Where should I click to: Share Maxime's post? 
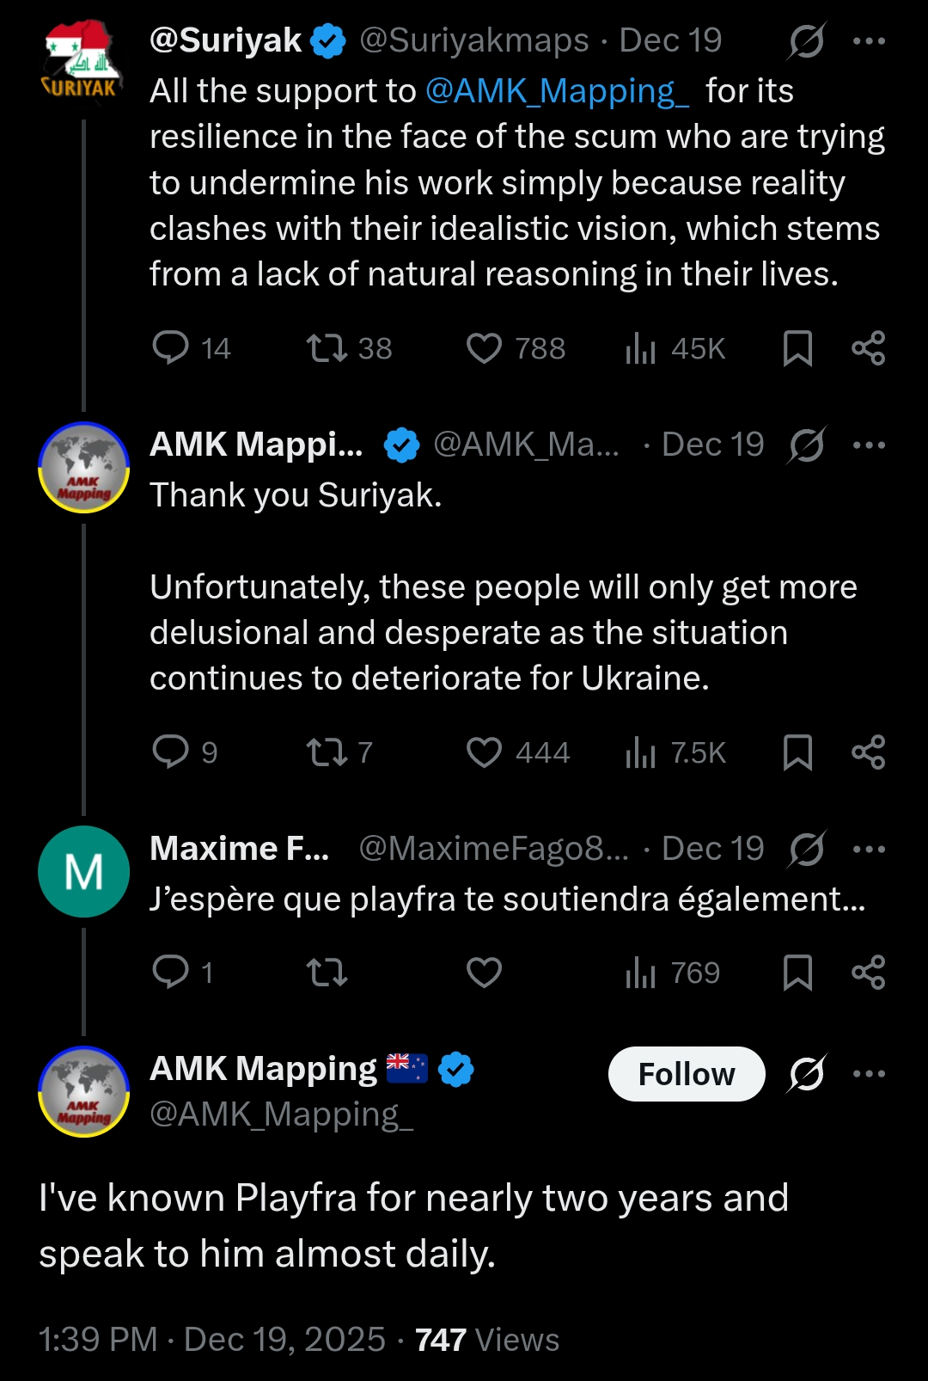(x=868, y=973)
